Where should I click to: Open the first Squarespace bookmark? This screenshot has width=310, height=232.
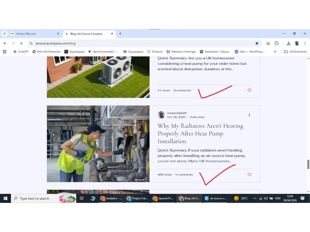tap(74, 51)
